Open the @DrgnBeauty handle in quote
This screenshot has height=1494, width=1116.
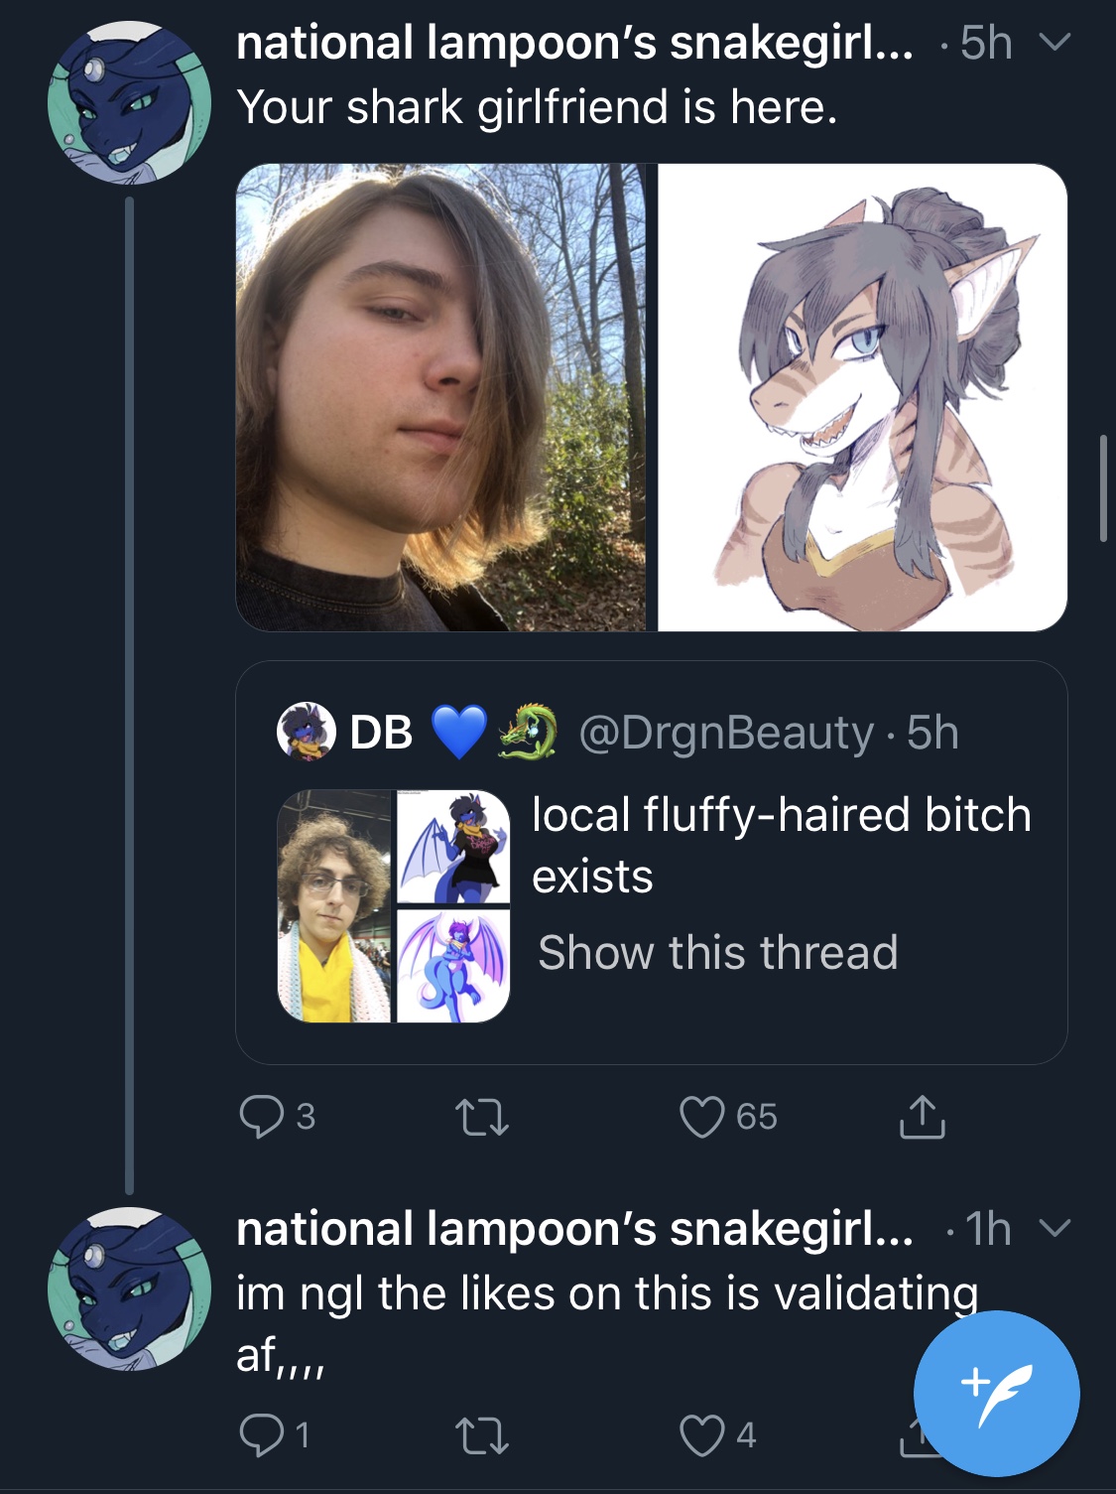[x=726, y=733]
